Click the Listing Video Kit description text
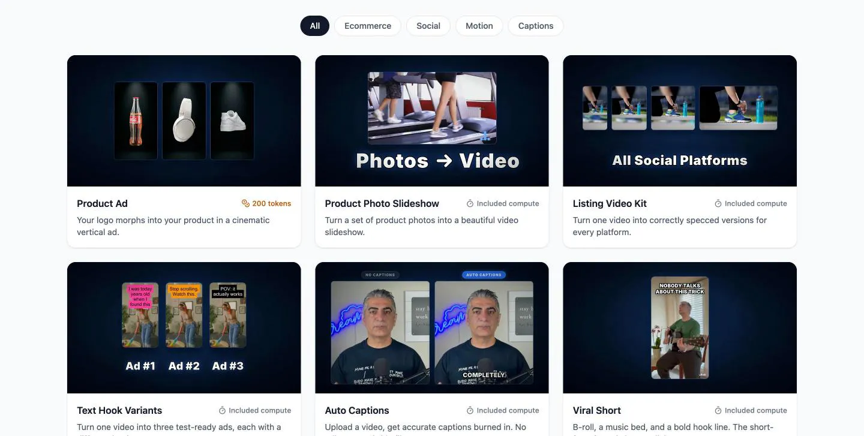Viewport: 864px width, 436px height. 670,226
